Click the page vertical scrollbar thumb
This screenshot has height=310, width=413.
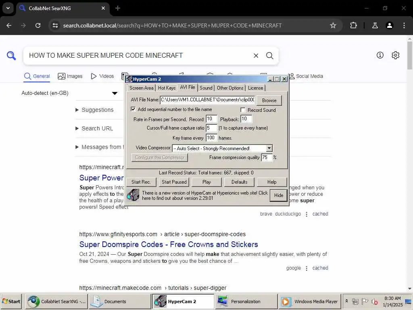coord(410,55)
